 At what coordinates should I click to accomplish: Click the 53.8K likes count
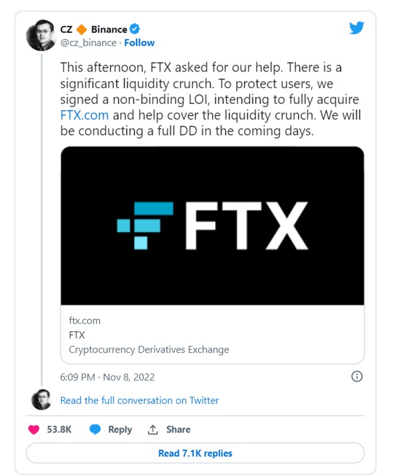(59, 429)
